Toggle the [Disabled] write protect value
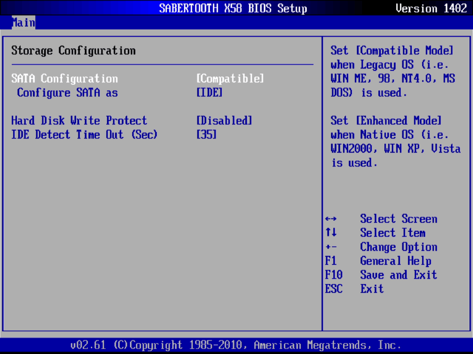This screenshot has height=354, width=473. pos(224,121)
